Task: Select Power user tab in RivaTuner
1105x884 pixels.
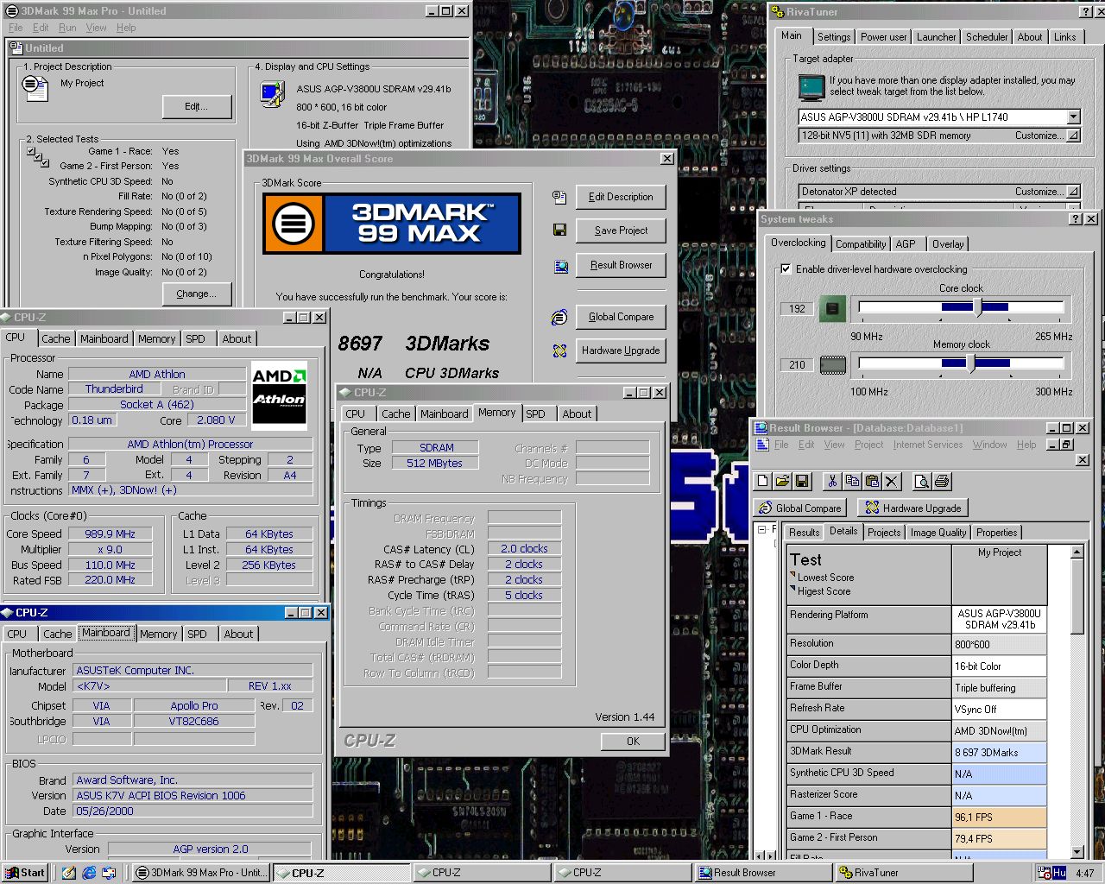Action: 883,37
